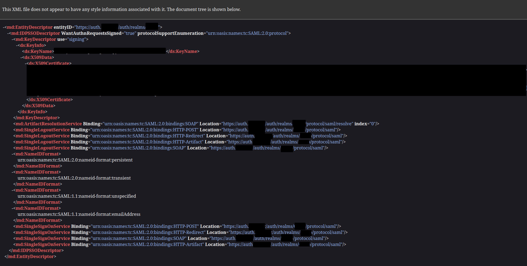Click the WantAuthnRequestsSigned true value
This screenshot has width=527, height=266.
click(130, 33)
